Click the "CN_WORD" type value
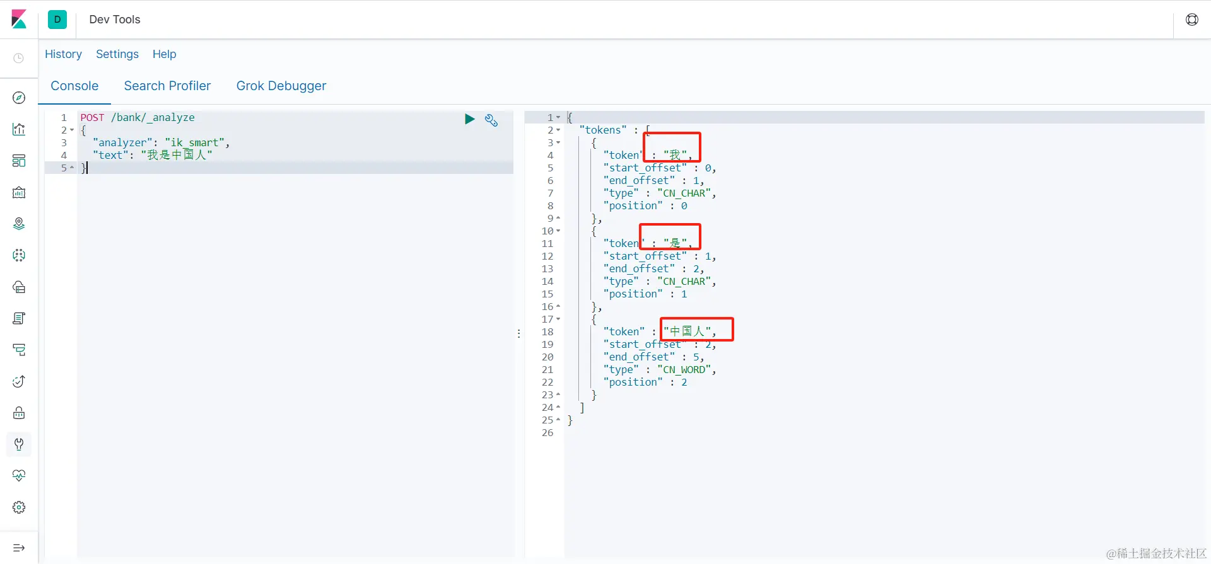The width and height of the screenshot is (1211, 564). 684,370
